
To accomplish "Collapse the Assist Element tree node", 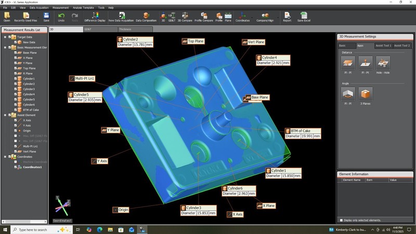I will pos(5,115).
